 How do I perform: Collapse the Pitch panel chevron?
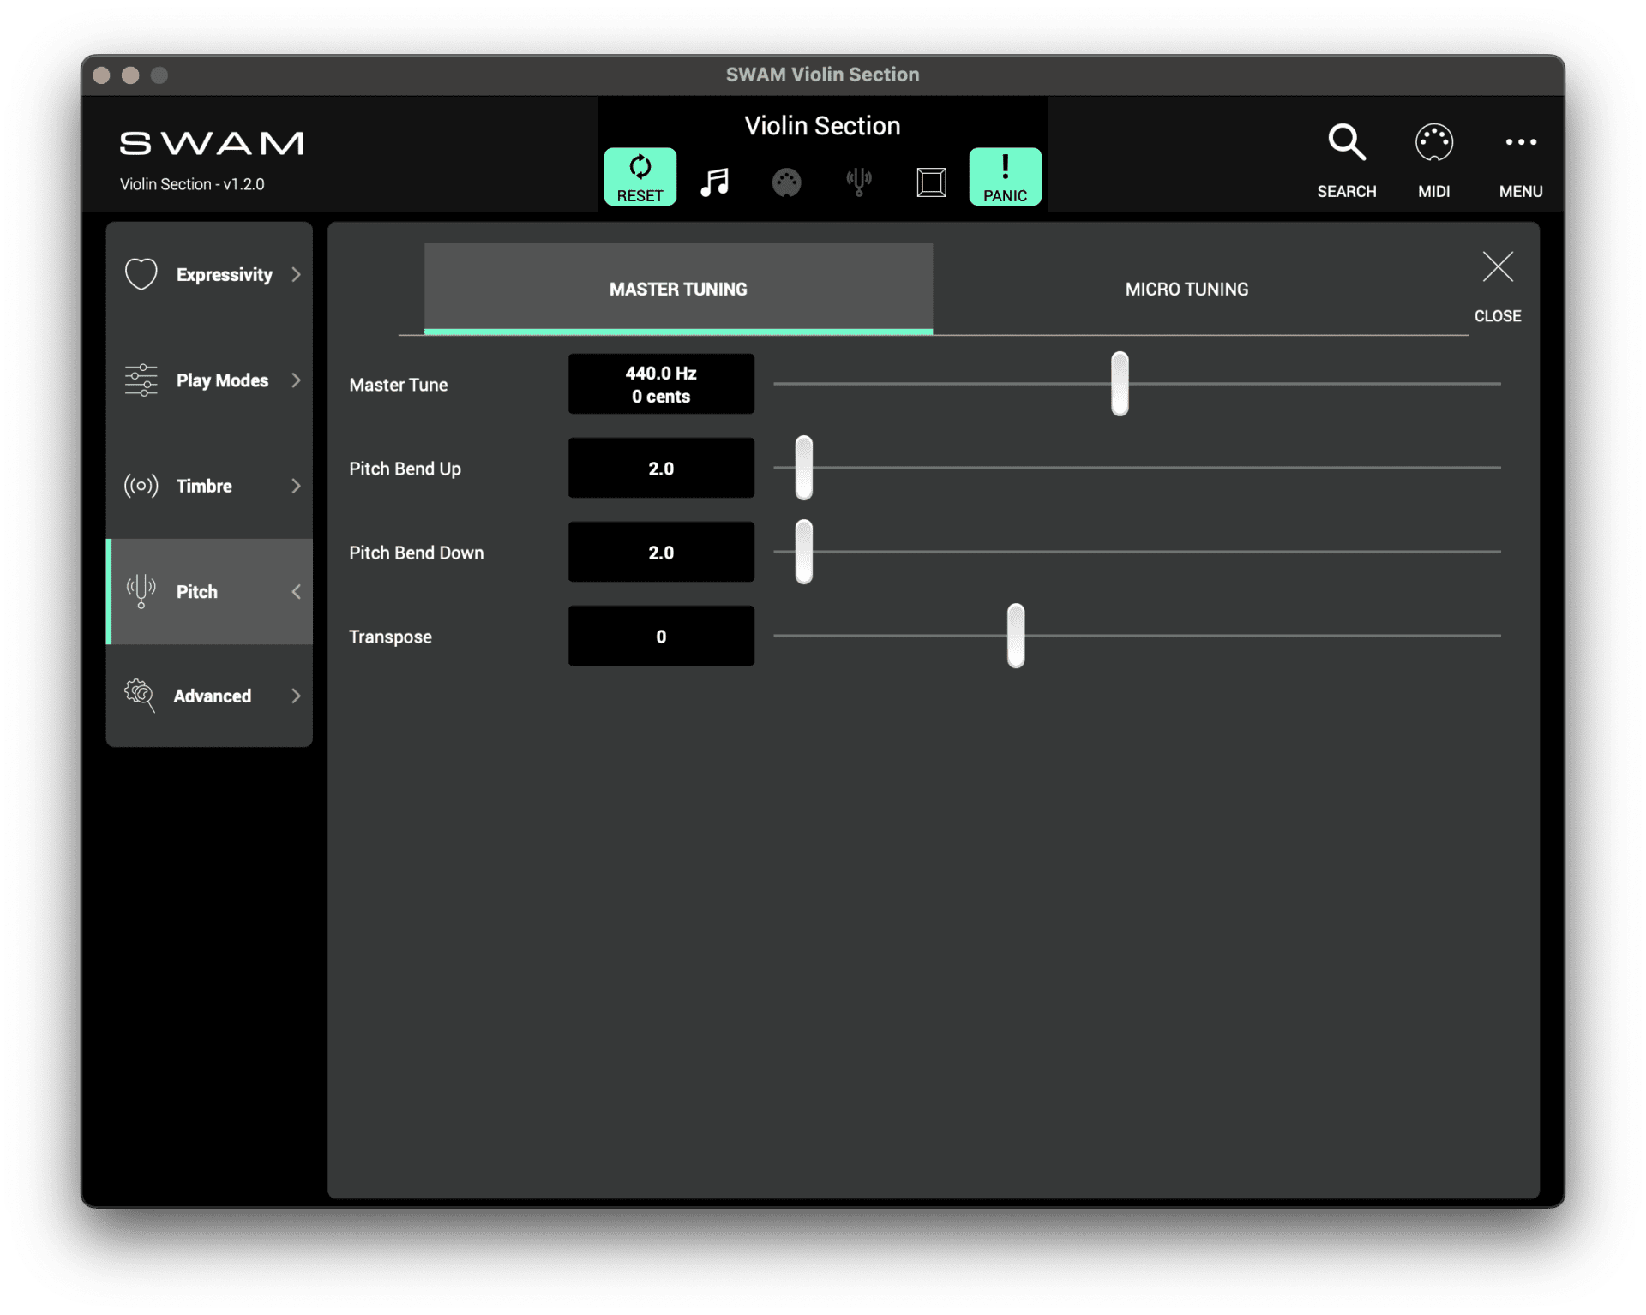(297, 591)
